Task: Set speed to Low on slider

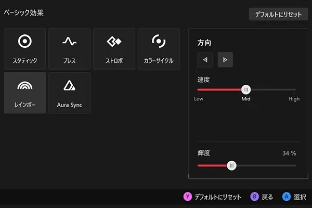Action: [199, 89]
